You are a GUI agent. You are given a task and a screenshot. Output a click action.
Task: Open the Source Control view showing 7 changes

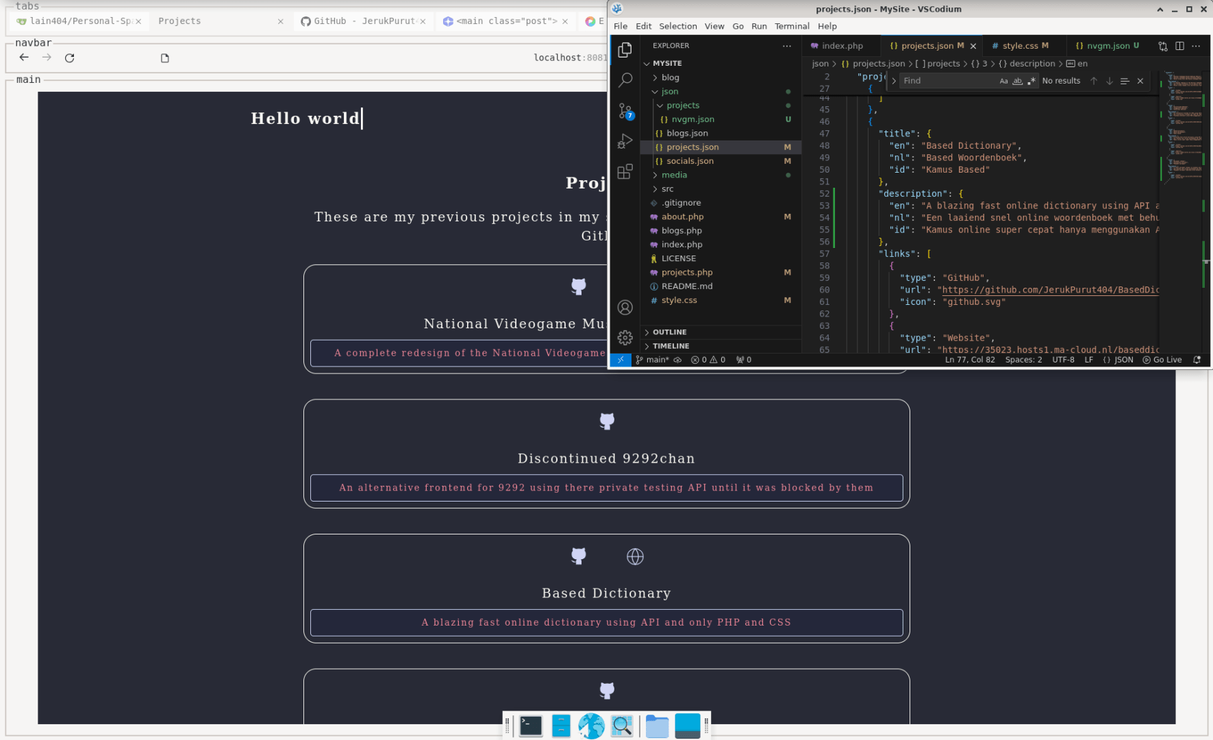click(x=624, y=110)
